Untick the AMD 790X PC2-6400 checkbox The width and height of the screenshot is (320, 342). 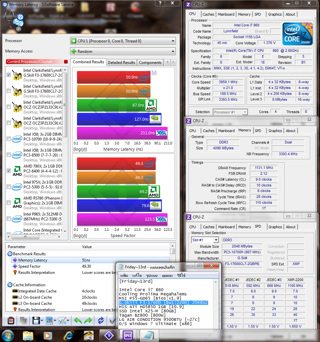click(8, 171)
